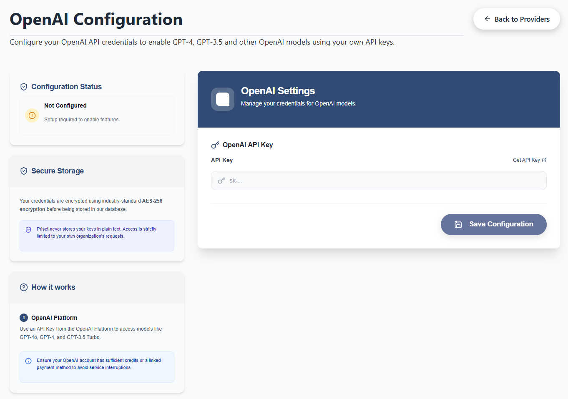The height and width of the screenshot is (399, 568).
Task: Click the OpenAI Settings logo icon
Action: tap(223, 99)
